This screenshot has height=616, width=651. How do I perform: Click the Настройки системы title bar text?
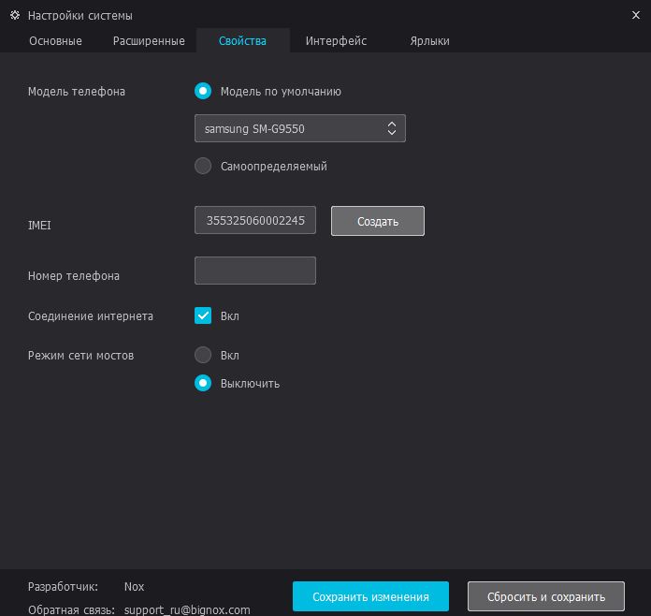pos(80,16)
